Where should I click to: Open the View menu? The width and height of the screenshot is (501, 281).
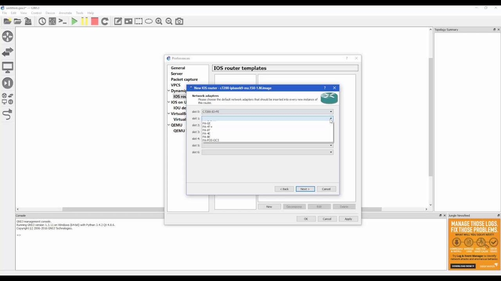(23, 13)
